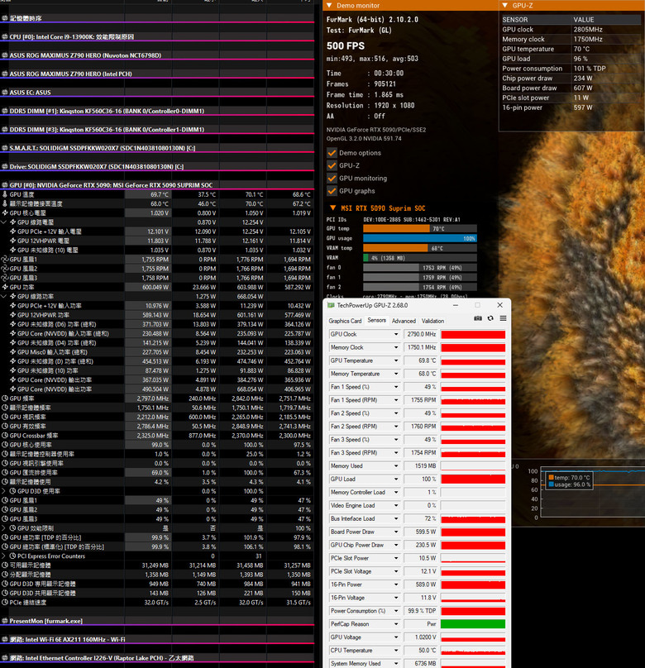Viewport: 645px width, 668px height.
Task: Click the chip icon beside CPU [#0] Intel Core i9-13900K
Action: pos(5,37)
